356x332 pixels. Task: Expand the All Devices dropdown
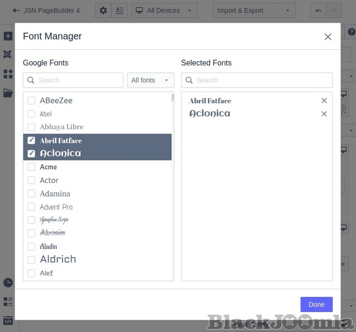[x=164, y=11]
